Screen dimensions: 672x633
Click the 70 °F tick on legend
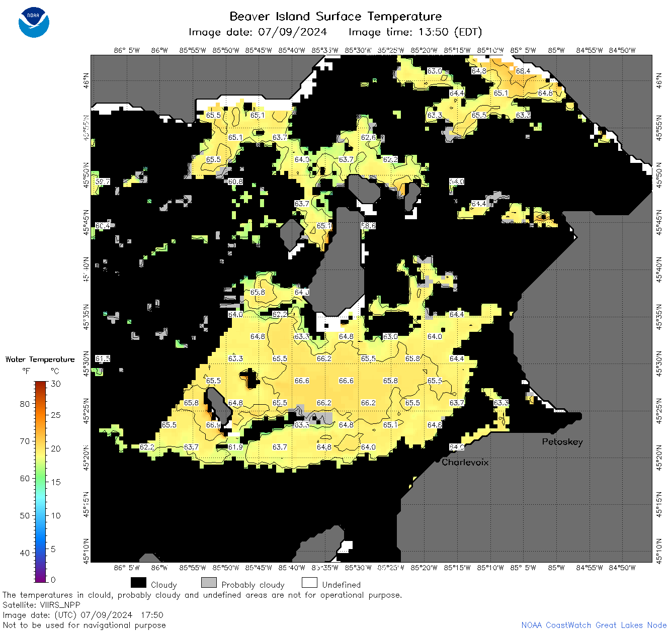click(25, 441)
